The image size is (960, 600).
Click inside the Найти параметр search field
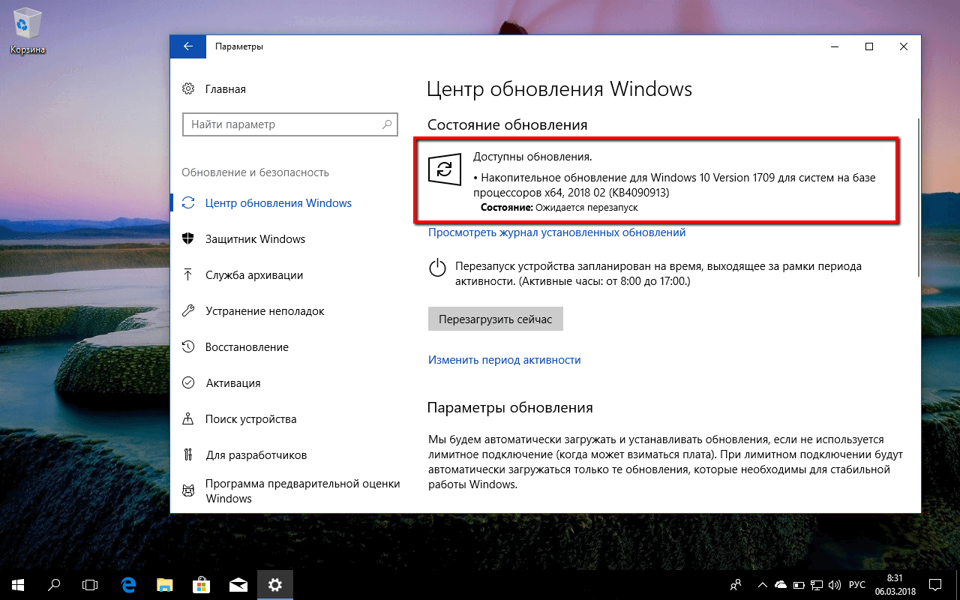(289, 124)
